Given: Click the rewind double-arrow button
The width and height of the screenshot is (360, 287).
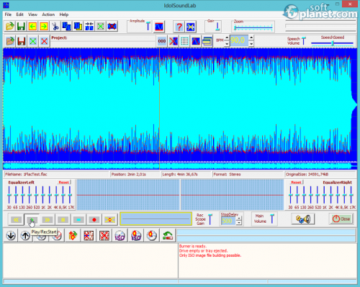Looking at the screenshot, I should pos(16,219).
